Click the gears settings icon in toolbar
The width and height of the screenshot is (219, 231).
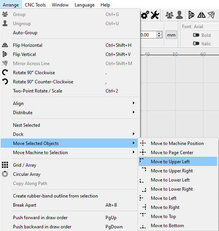[x=145, y=15]
